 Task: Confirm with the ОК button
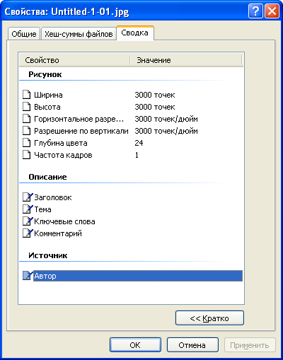pos(135,345)
